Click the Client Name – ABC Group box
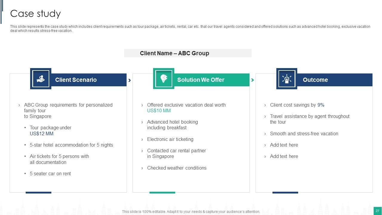The image size is (382, 215). [x=188, y=53]
